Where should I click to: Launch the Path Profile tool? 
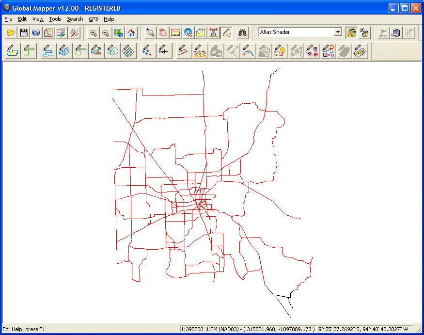click(201, 32)
